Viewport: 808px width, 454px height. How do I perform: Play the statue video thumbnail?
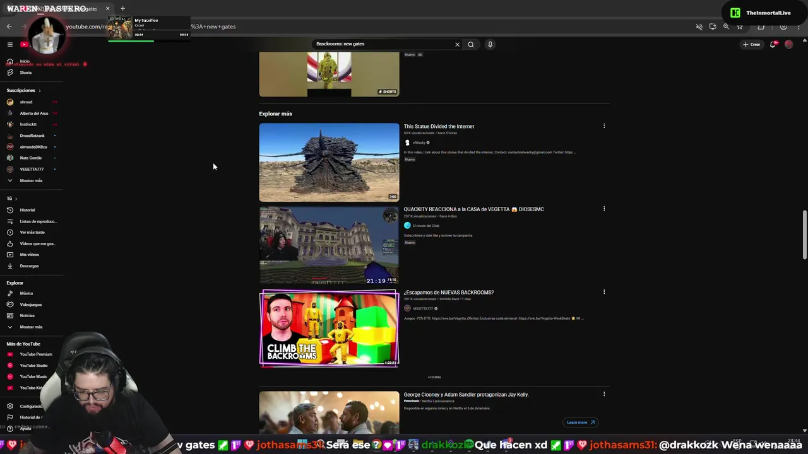click(329, 162)
